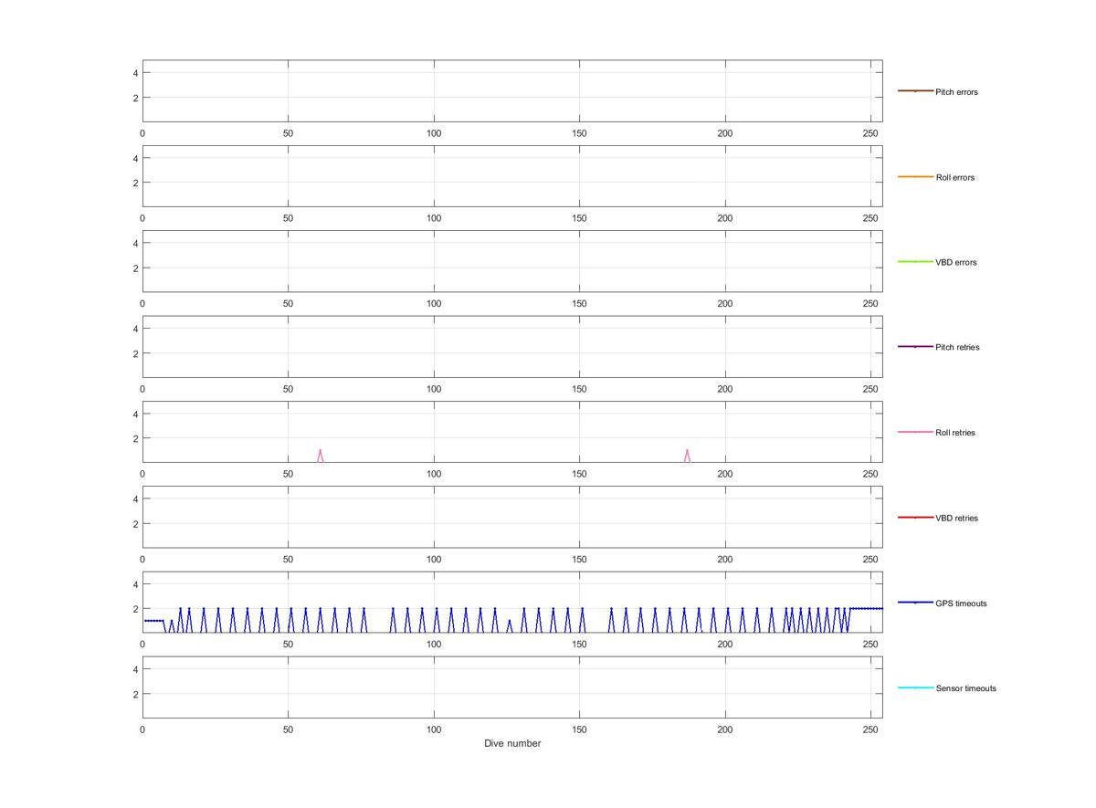This screenshot has width=1096, height=808.
Task: Select the red VBD retries legend line
Action: point(915,518)
